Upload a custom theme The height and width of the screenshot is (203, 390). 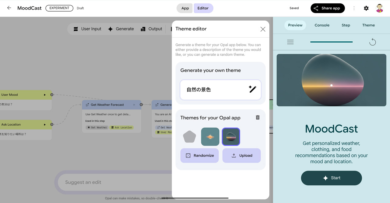click(241, 155)
